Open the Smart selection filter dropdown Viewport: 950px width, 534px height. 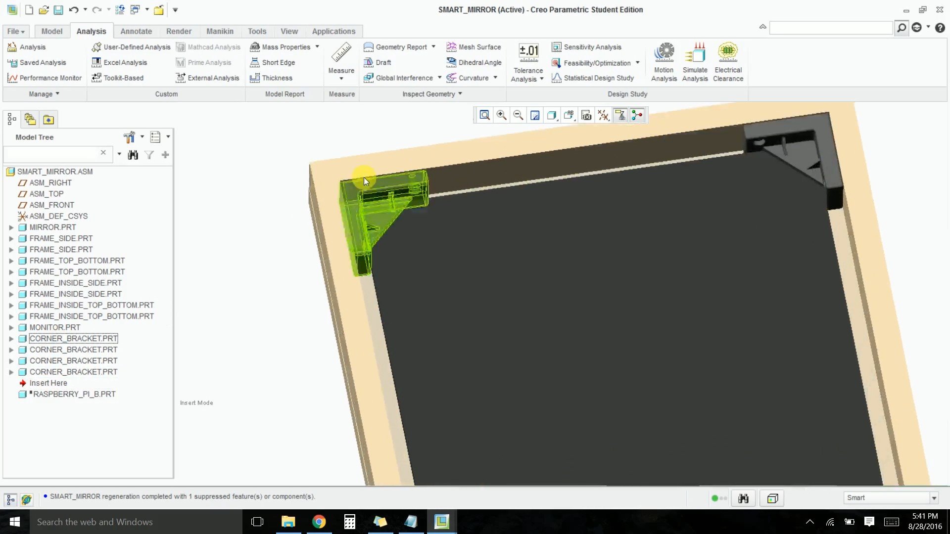[x=934, y=498]
